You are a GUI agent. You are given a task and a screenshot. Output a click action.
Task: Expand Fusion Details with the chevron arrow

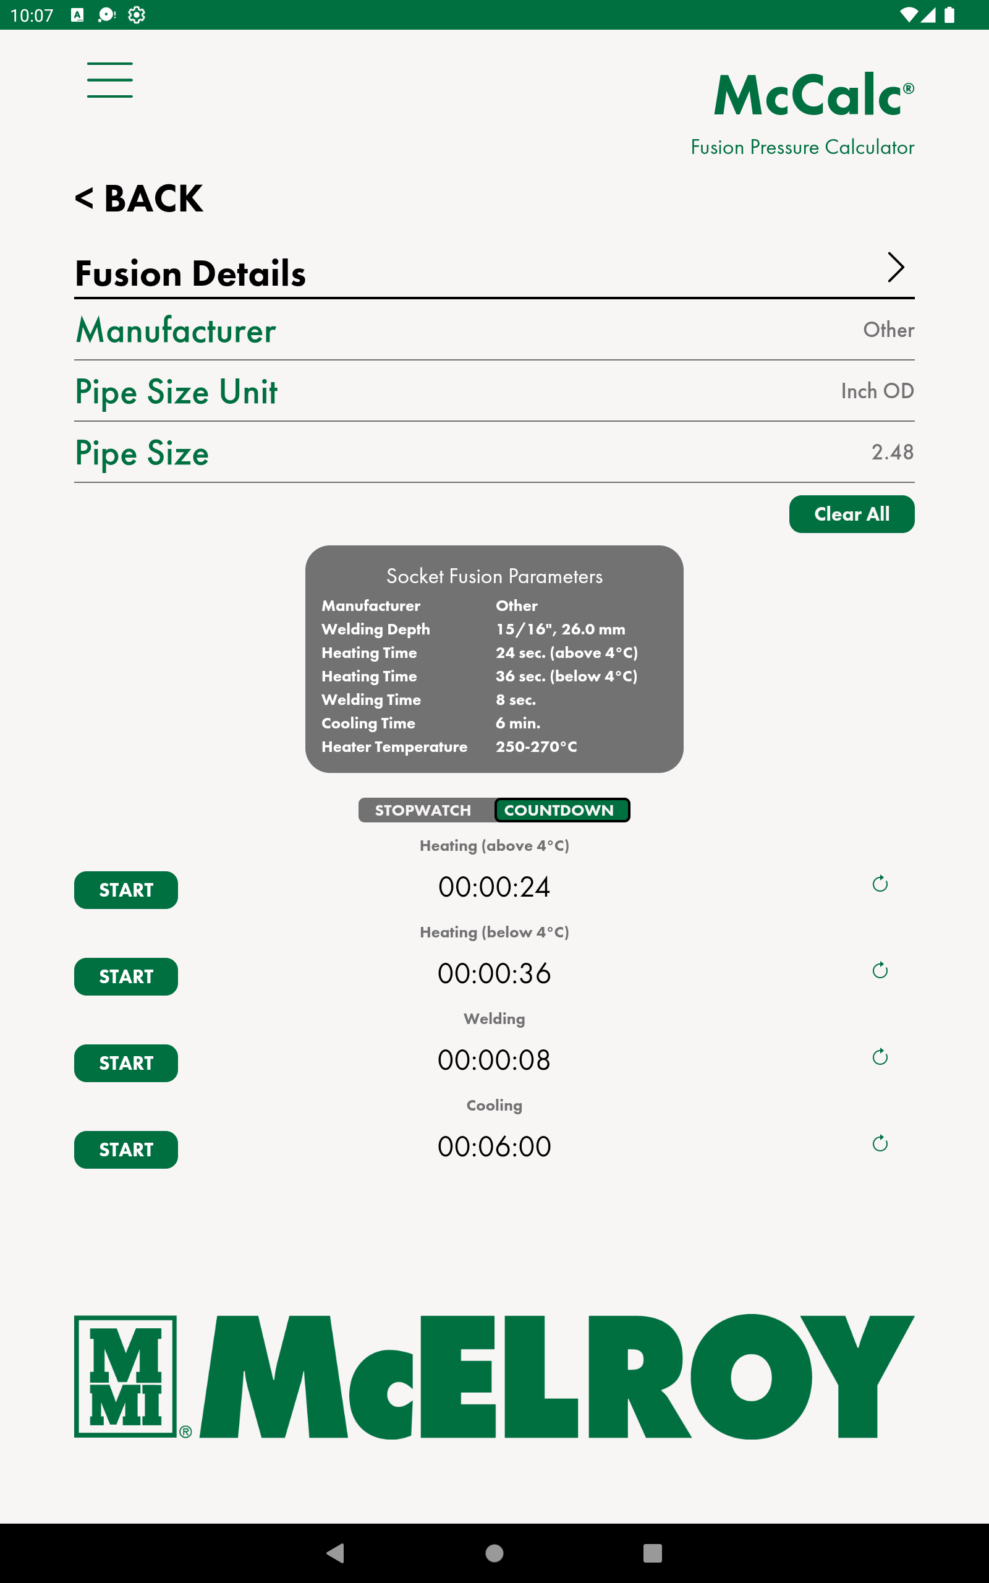click(896, 267)
